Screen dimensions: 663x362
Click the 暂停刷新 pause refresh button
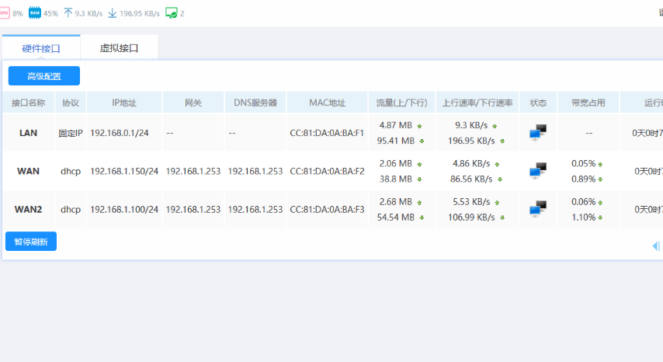tap(31, 242)
